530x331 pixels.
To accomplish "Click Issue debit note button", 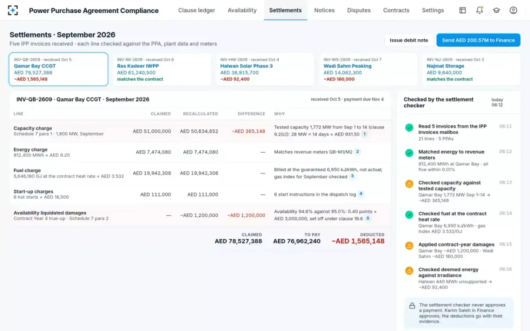I will click(409, 40).
